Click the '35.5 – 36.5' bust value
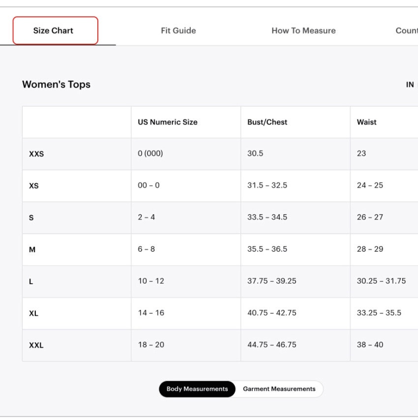Screen dimensions: 418x418 point(267,249)
